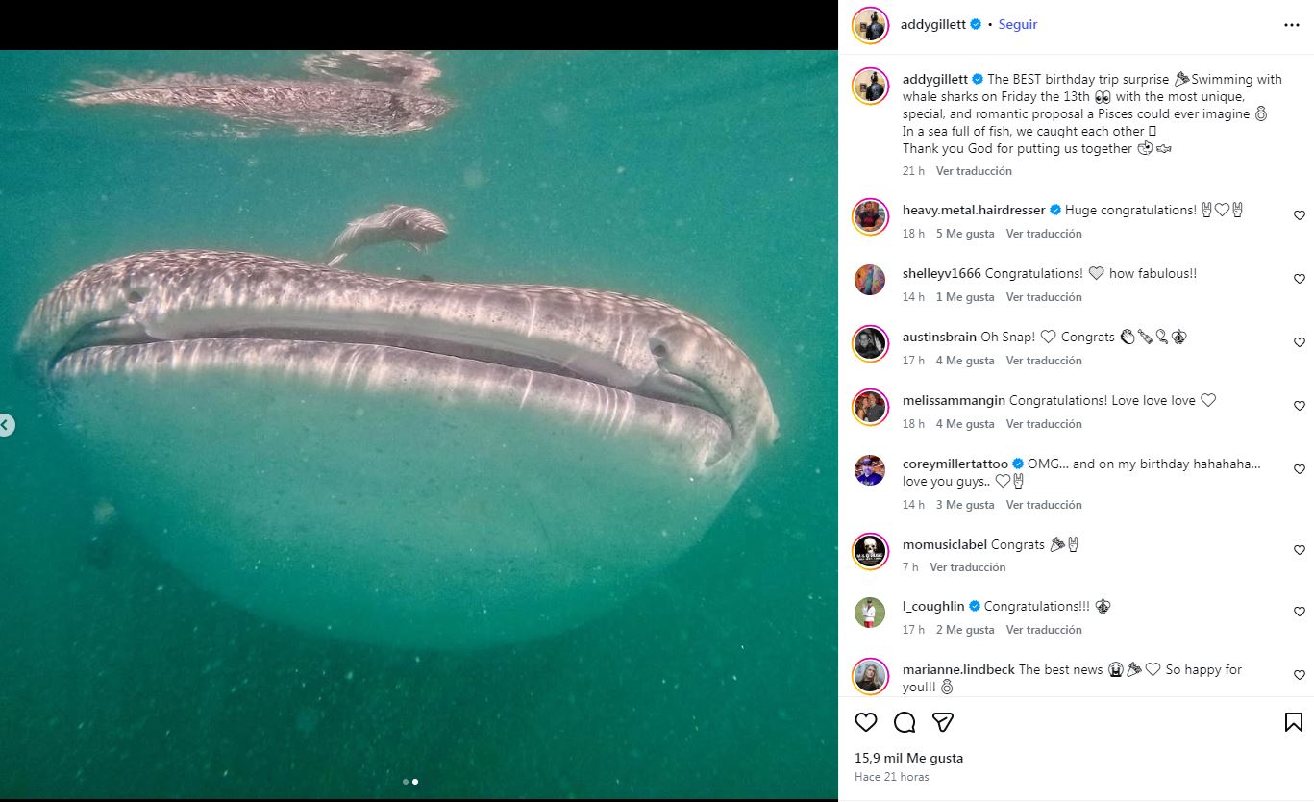Open addygillett profile picture in header
Image resolution: width=1314 pixels, height=802 pixels.
[870, 26]
